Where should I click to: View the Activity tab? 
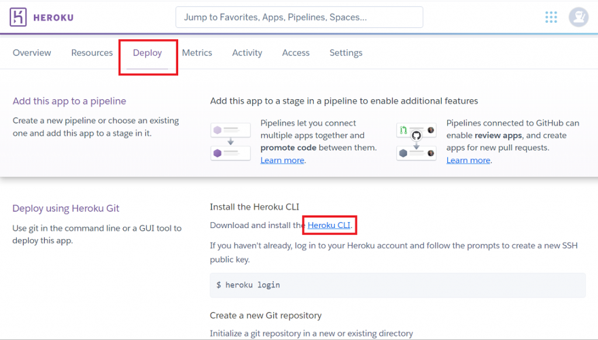pos(247,52)
